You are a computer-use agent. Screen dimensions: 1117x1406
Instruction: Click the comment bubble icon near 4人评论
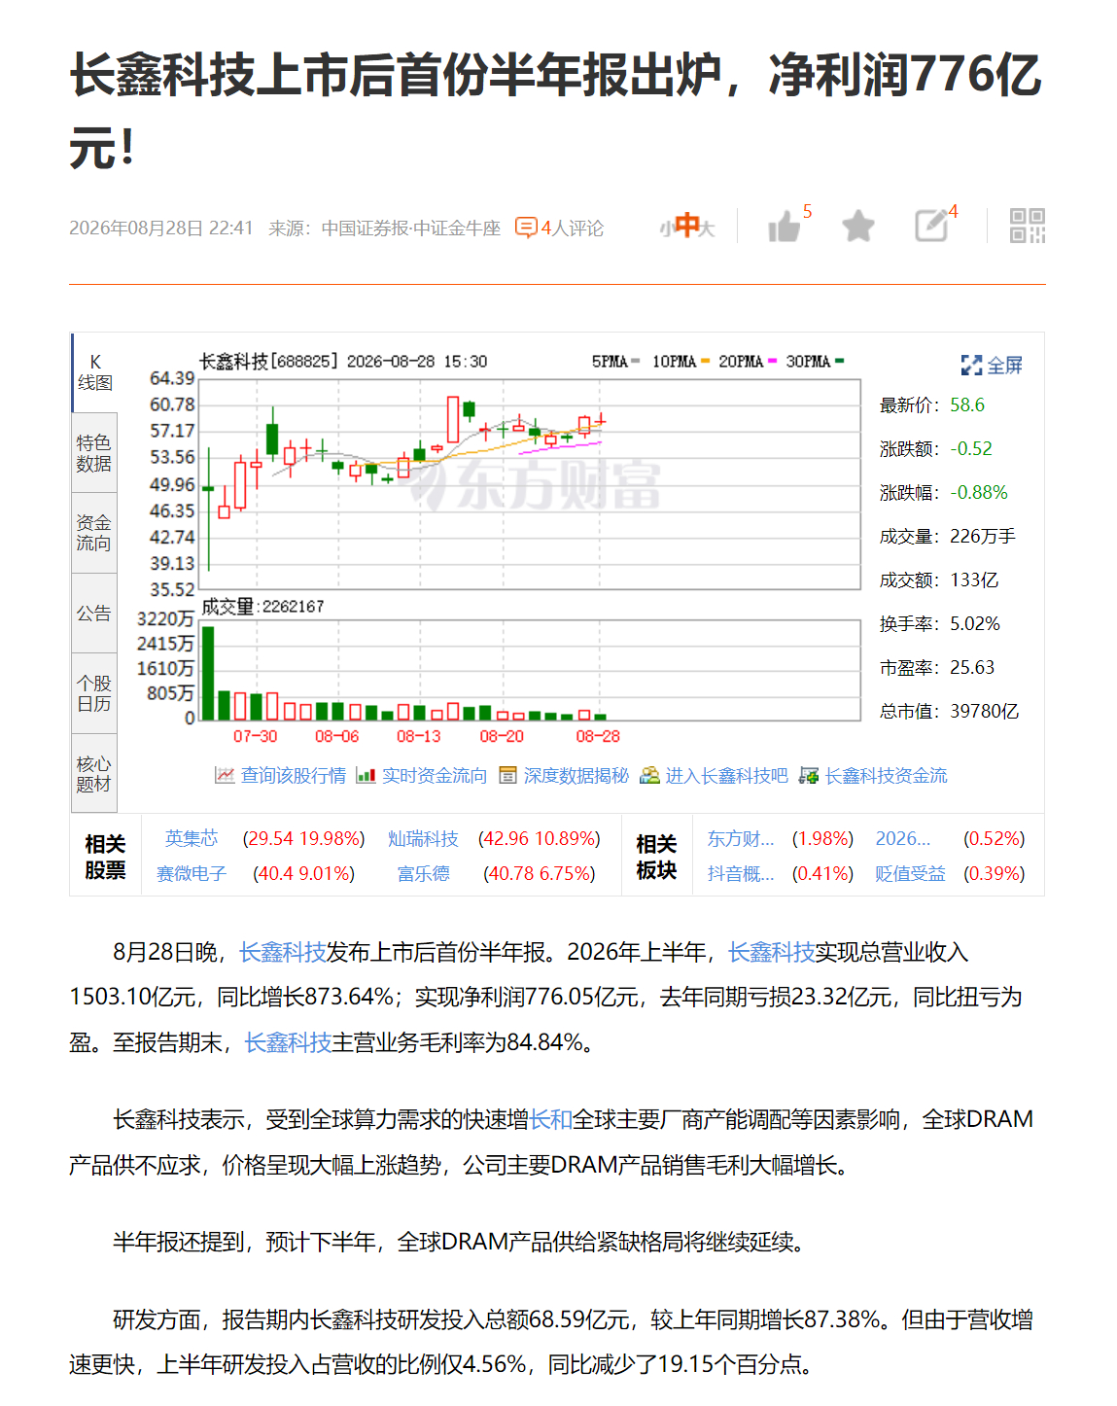526,228
